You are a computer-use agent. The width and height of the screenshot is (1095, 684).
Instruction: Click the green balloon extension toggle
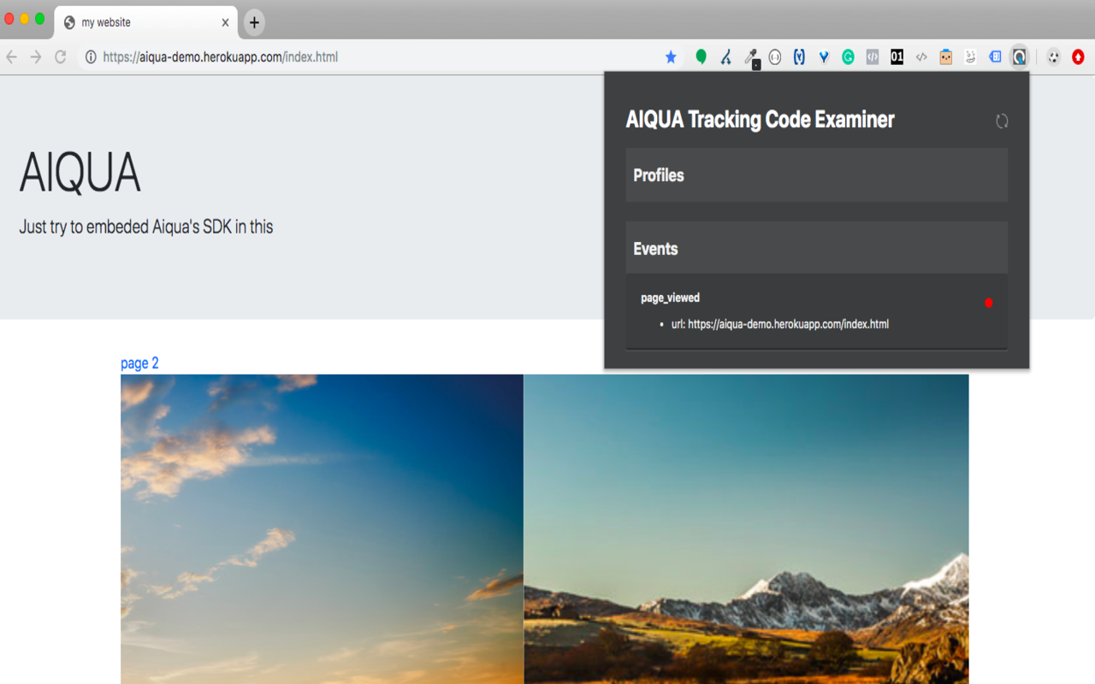(x=701, y=56)
